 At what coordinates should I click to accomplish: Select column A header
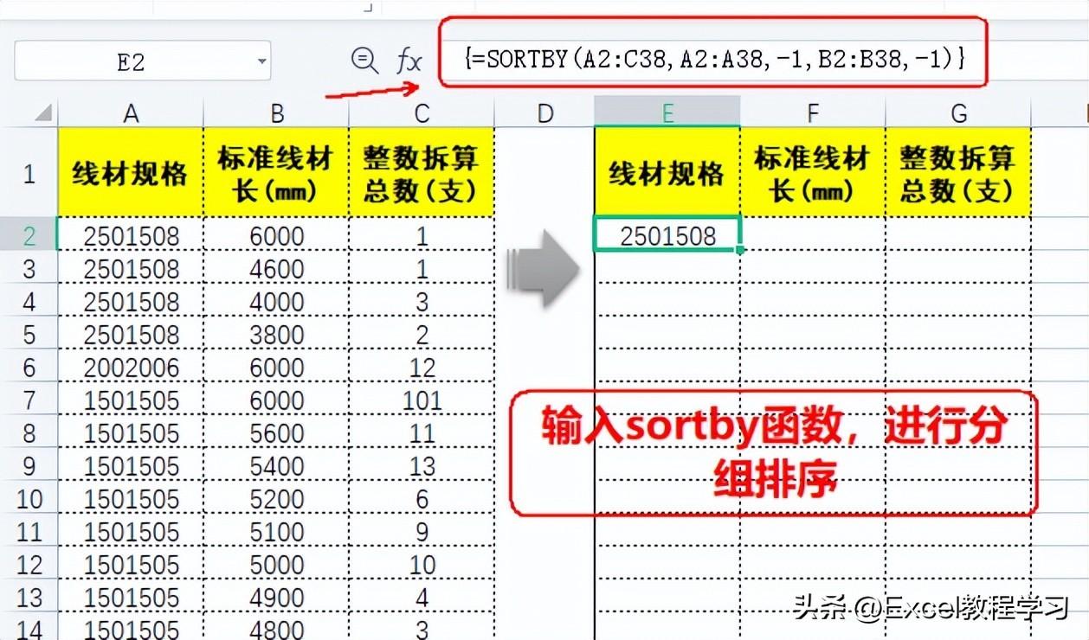[131, 113]
